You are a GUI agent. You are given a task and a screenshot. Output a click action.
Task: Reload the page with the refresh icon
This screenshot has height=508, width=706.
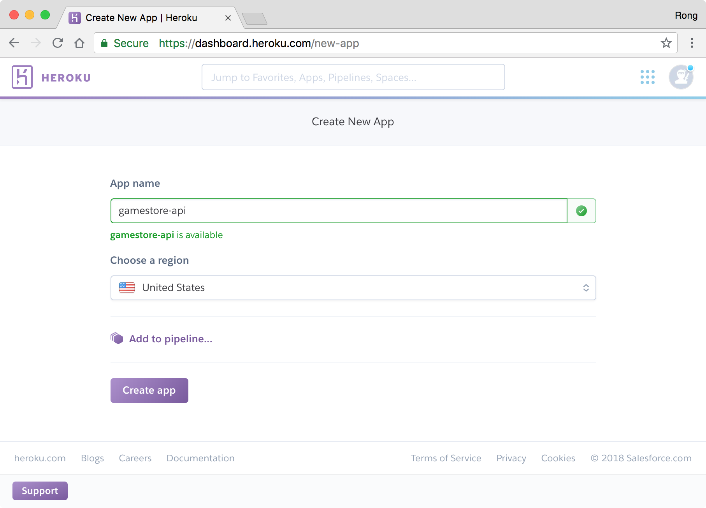(58, 43)
